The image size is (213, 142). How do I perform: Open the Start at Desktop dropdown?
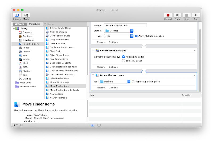119,31
